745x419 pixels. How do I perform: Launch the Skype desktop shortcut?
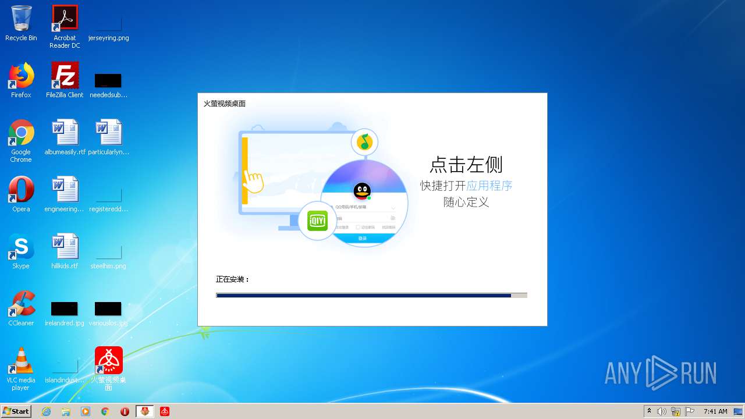click(x=21, y=251)
